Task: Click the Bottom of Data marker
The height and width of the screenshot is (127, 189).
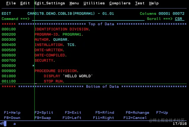Action: pos(102,86)
